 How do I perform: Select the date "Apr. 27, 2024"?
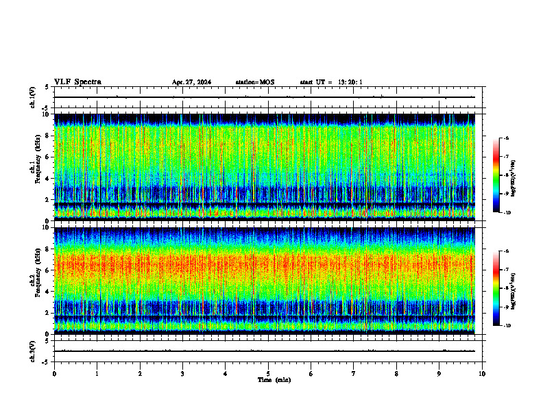coord(191,82)
